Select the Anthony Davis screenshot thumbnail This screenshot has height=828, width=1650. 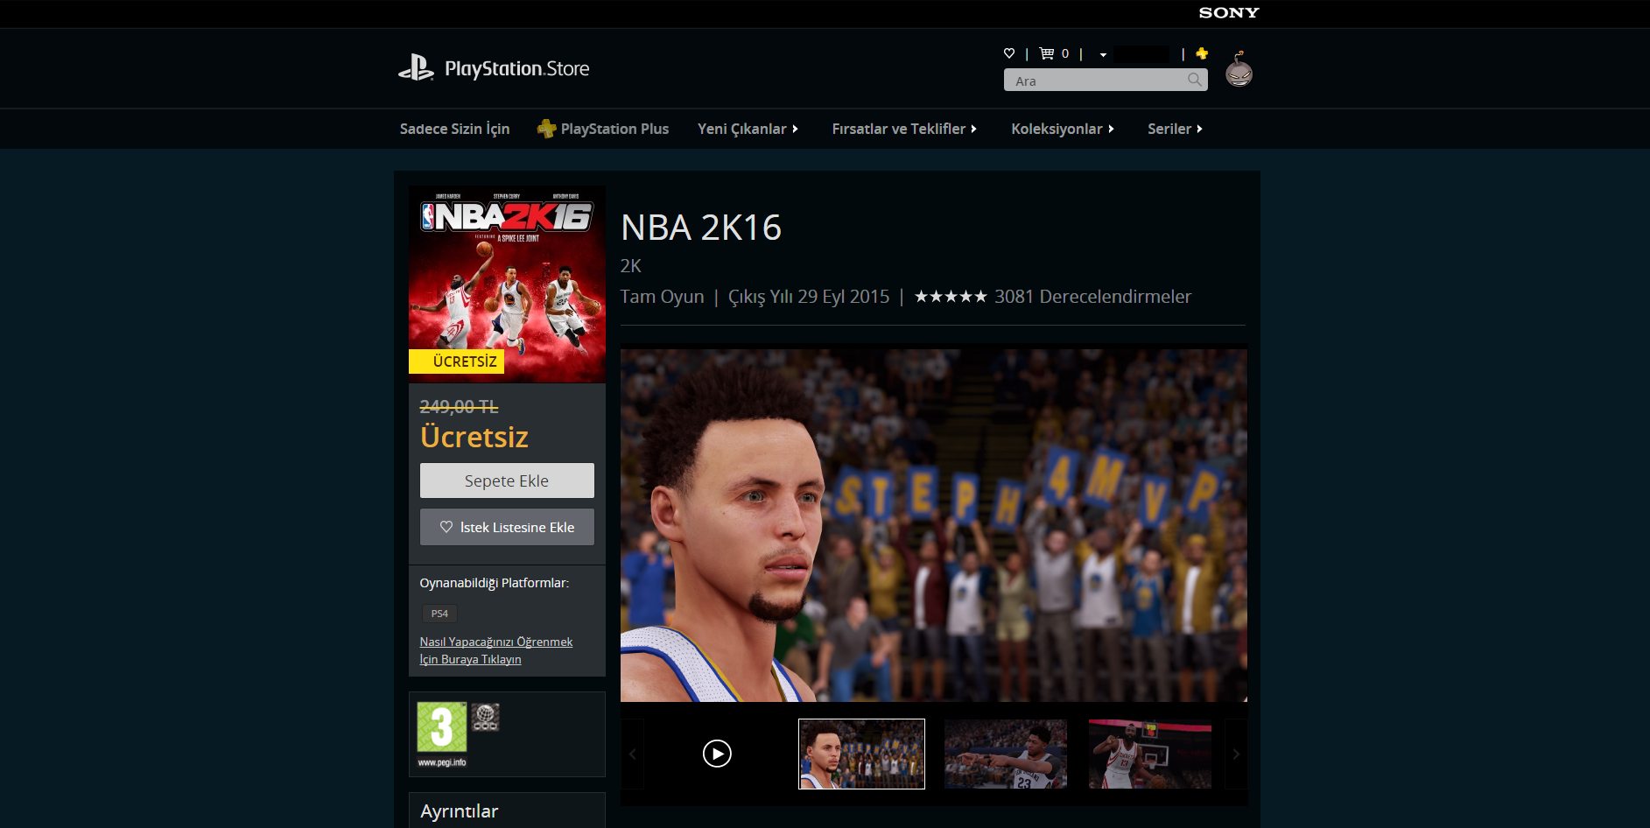pyautogui.click(x=1006, y=754)
